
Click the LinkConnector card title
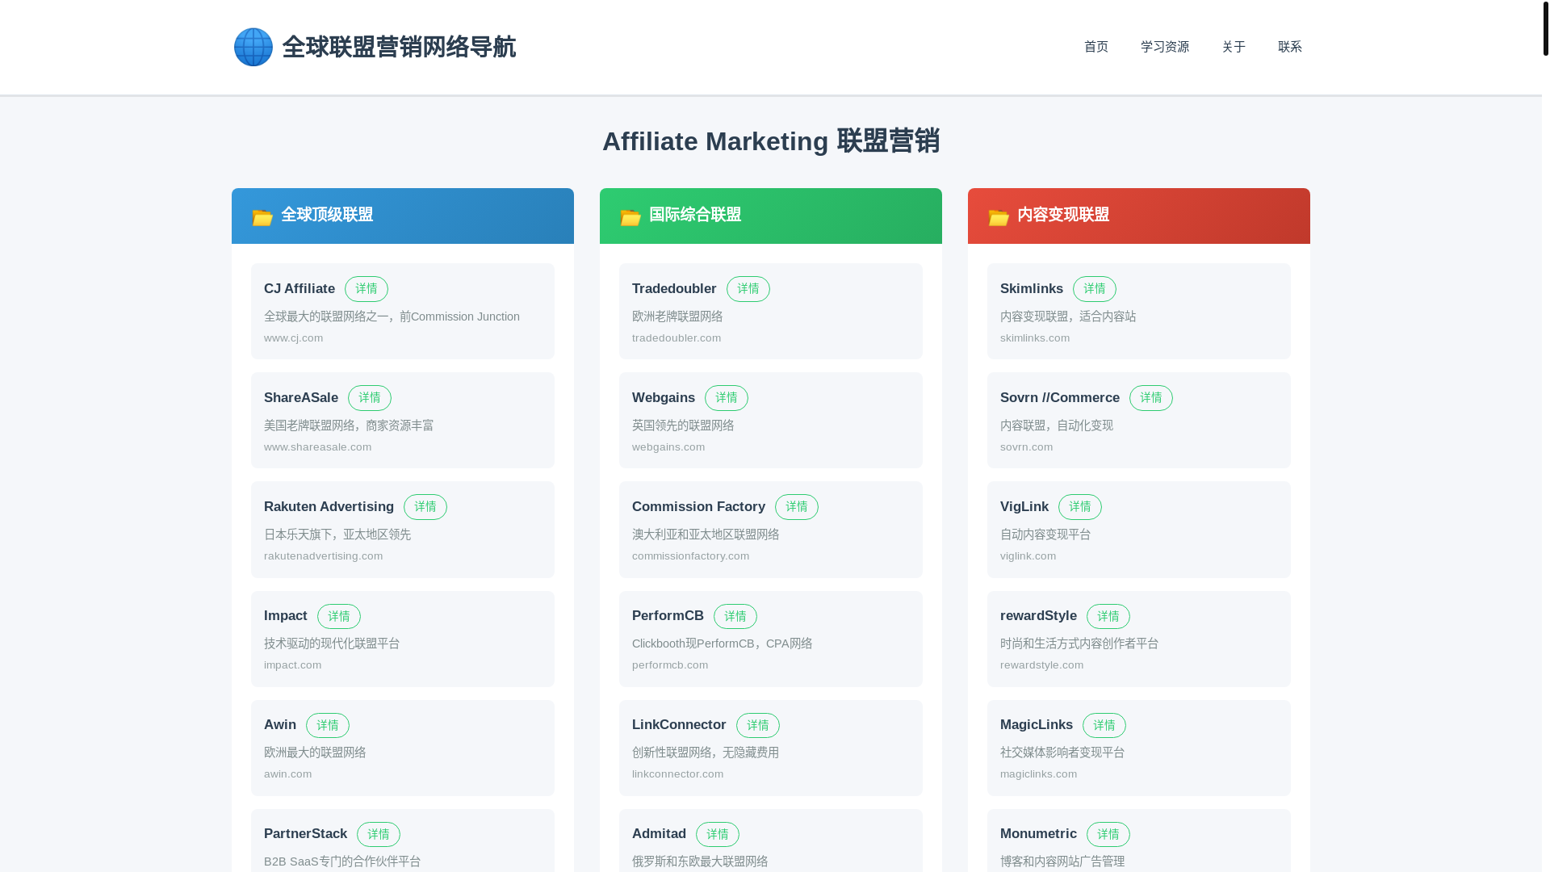[x=679, y=725]
